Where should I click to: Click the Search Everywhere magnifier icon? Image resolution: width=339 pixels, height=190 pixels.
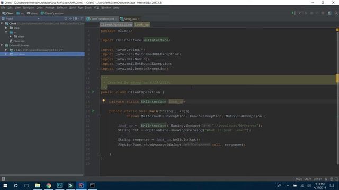point(336,13)
